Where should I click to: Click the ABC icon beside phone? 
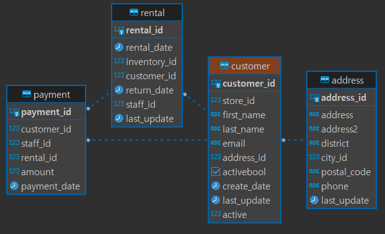[314, 186]
